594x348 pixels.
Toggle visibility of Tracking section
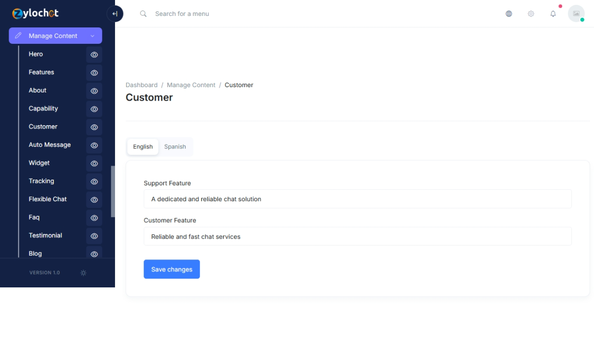[x=94, y=181]
